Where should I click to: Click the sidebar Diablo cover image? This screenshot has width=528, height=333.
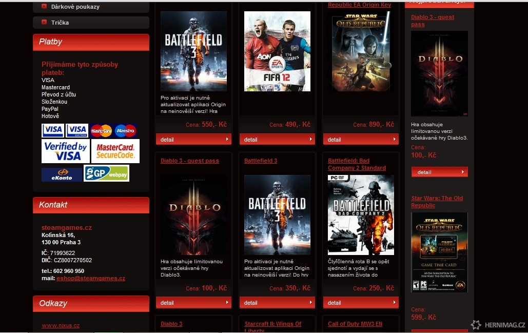[x=439, y=74]
